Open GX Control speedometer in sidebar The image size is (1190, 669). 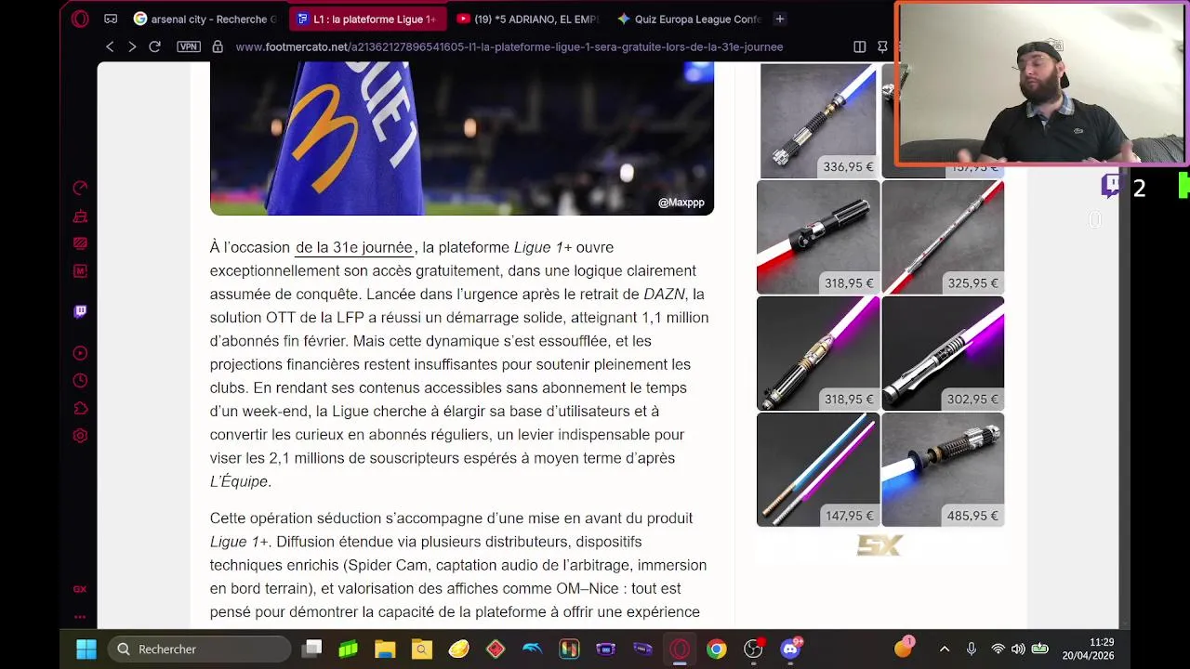pyautogui.click(x=80, y=189)
